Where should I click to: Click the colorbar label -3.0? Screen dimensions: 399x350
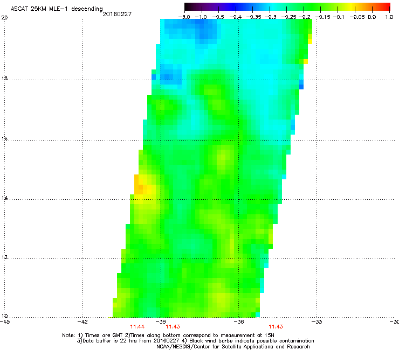[x=184, y=17]
